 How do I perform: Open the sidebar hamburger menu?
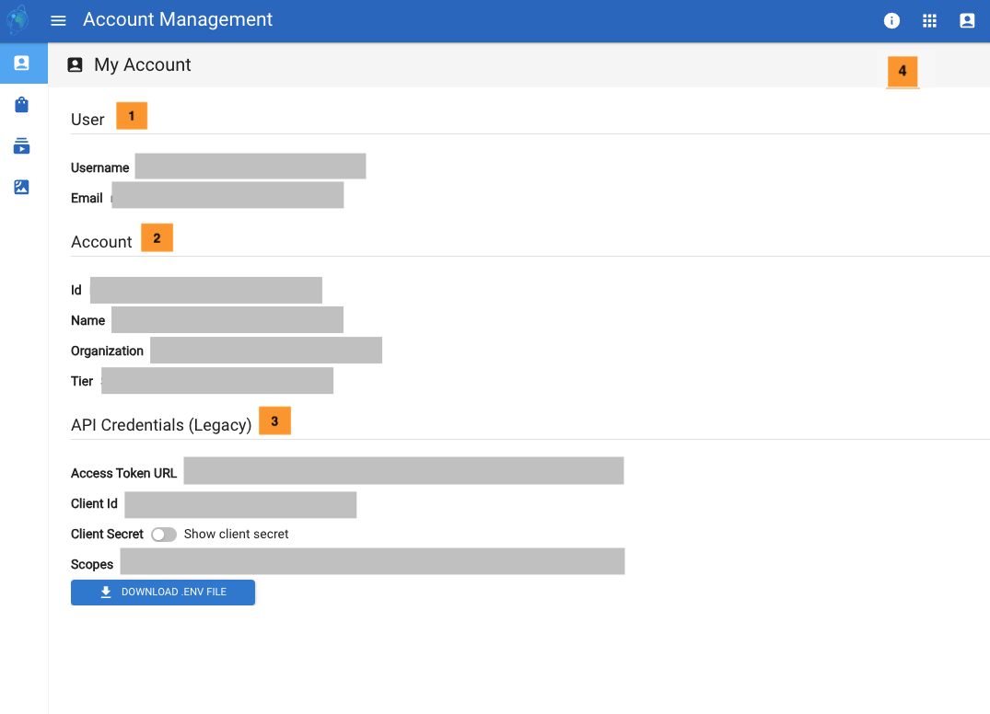(58, 20)
